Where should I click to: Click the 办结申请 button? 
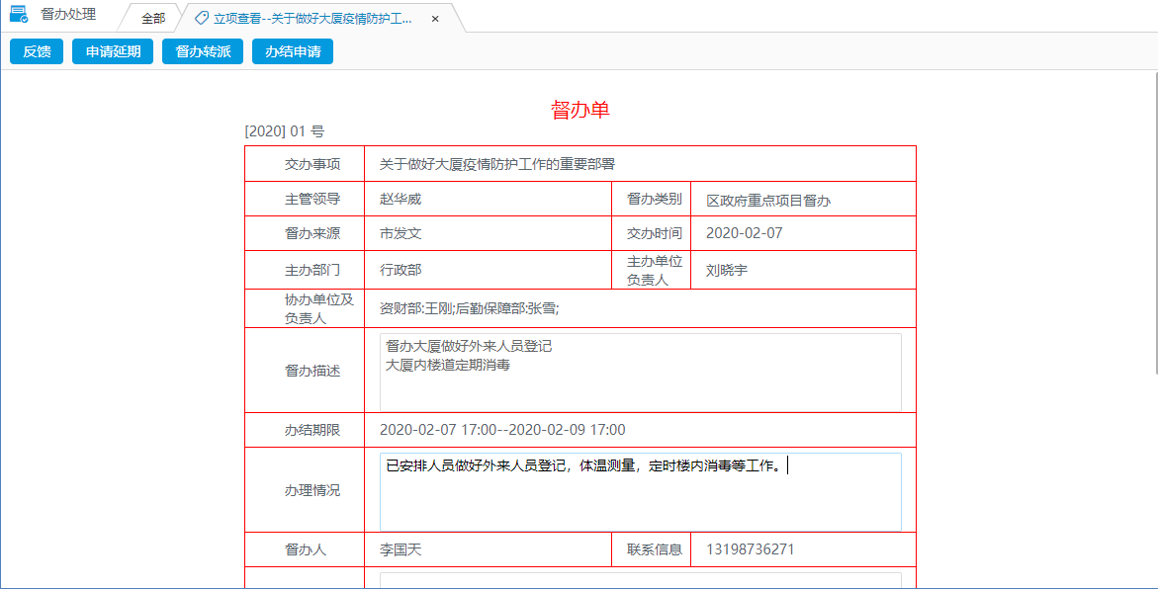click(x=292, y=51)
